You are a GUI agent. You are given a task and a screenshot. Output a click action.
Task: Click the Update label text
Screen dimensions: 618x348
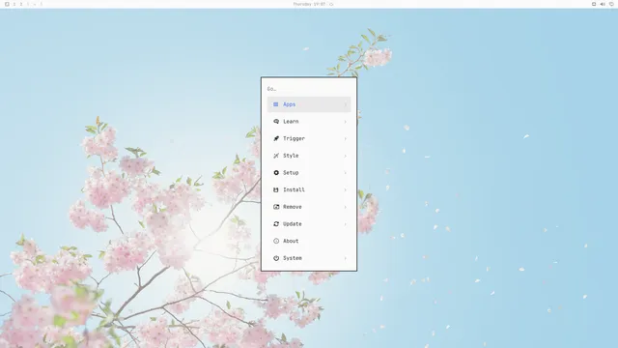[x=292, y=223]
